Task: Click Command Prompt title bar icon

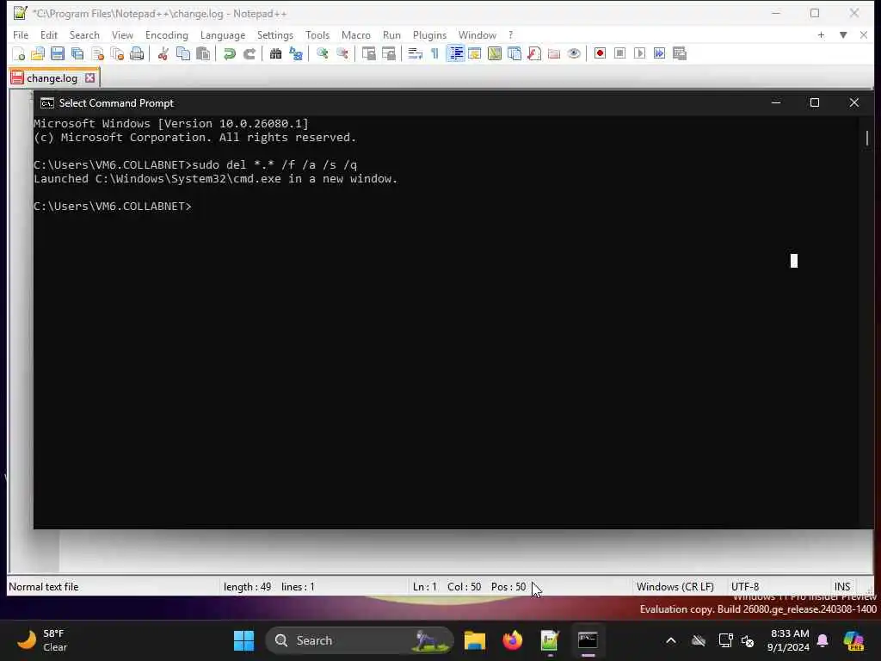Action: coord(47,103)
